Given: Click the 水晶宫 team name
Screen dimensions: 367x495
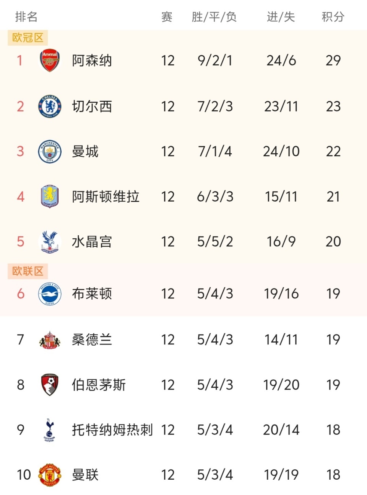Looking at the screenshot, I should tap(92, 242).
